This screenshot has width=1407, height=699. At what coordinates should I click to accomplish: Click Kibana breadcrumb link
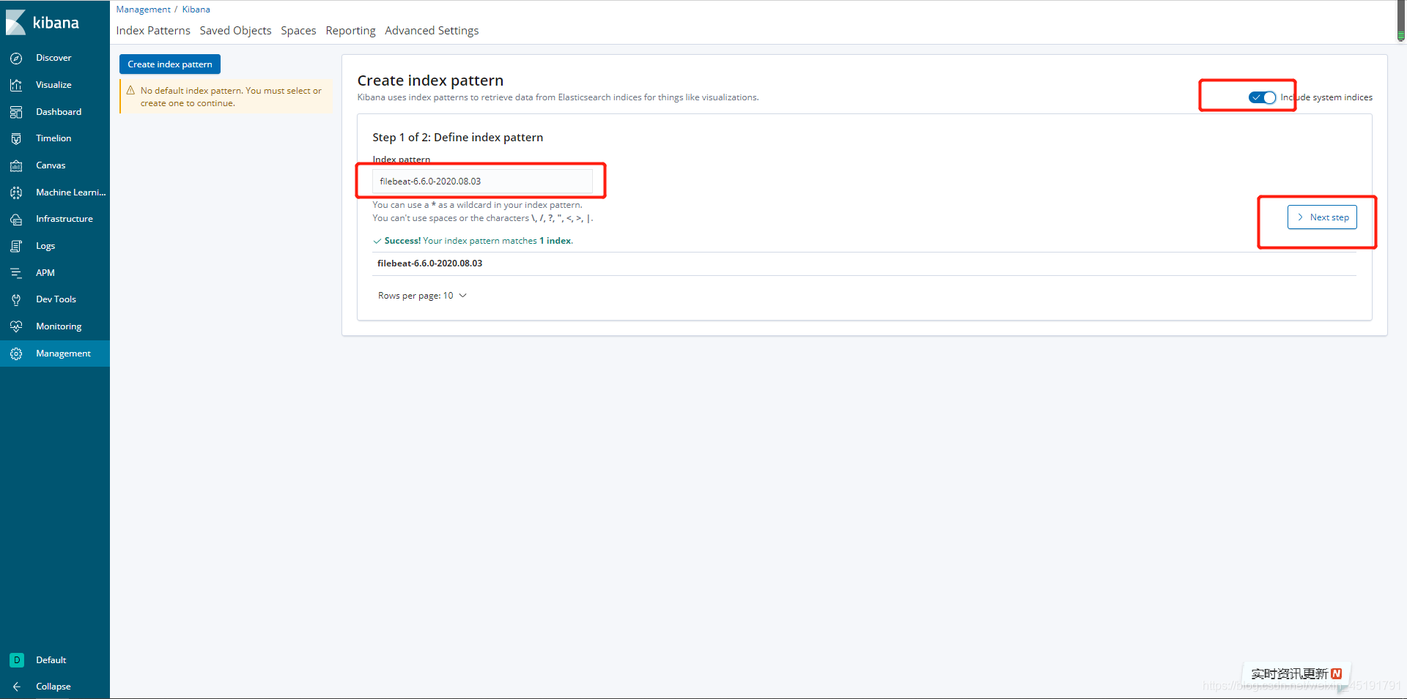point(196,10)
